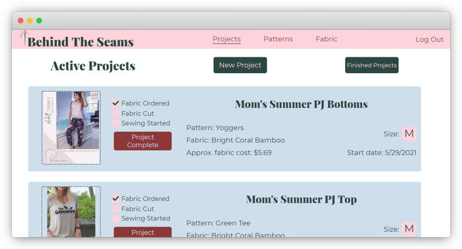Click the yellow minimize window button

pos(30,20)
